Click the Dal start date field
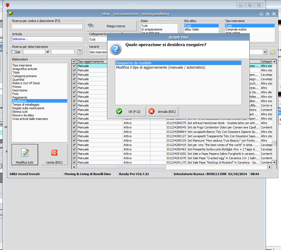This screenshot has height=250, width=281. click(34, 52)
